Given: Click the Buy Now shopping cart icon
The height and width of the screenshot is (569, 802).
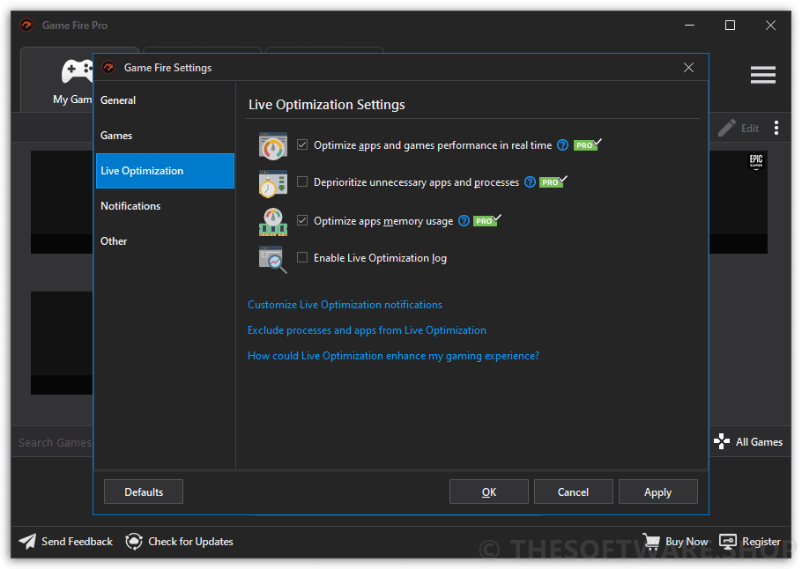Looking at the screenshot, I should 651,541.
